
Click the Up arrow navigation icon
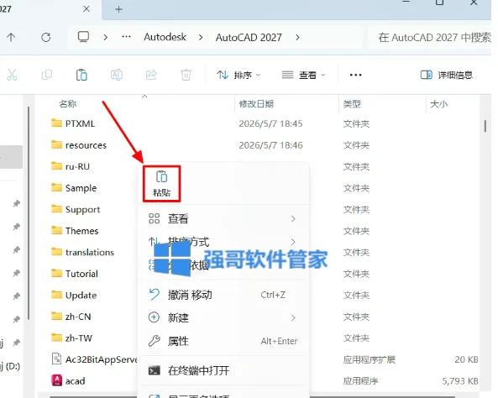pyautogui.click(x=11, y=38)
